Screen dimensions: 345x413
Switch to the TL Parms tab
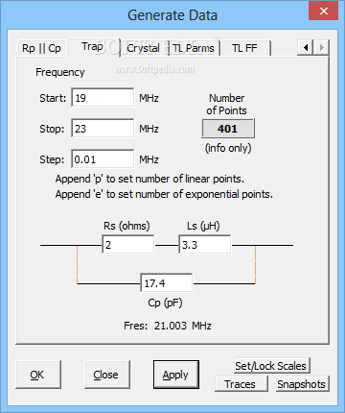click(x=194, y=49)
